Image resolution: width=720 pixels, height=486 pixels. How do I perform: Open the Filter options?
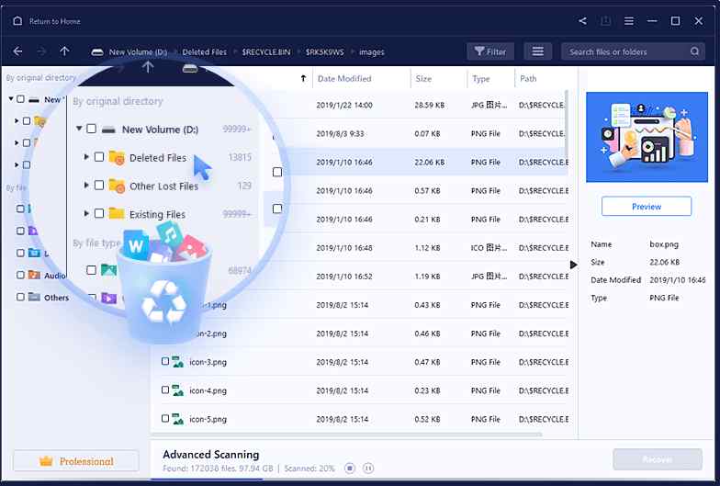[x=489, y=51]
